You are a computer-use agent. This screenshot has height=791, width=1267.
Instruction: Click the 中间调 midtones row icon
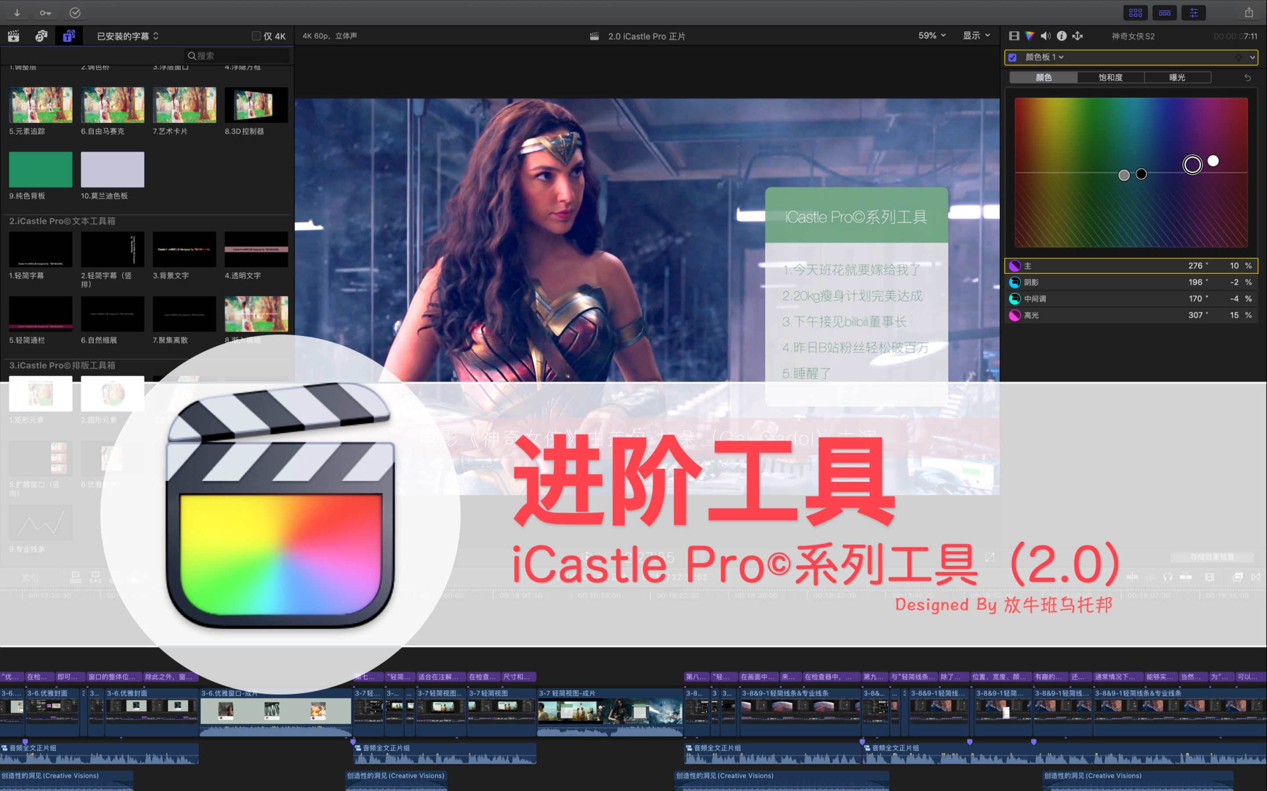pyautogui.click(x=1015, y=299)
